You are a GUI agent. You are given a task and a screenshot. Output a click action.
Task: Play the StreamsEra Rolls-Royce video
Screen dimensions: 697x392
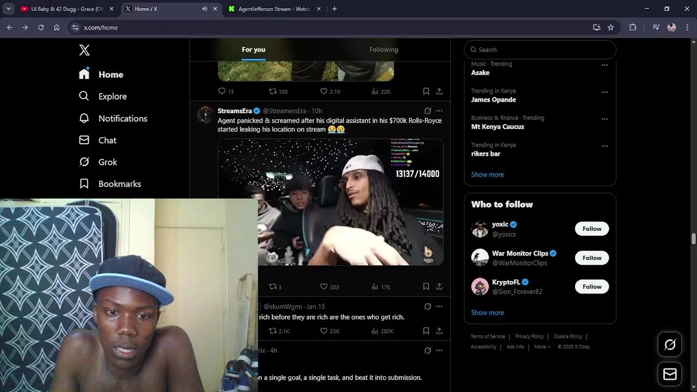pyautogui.click(x=331, y=202)
